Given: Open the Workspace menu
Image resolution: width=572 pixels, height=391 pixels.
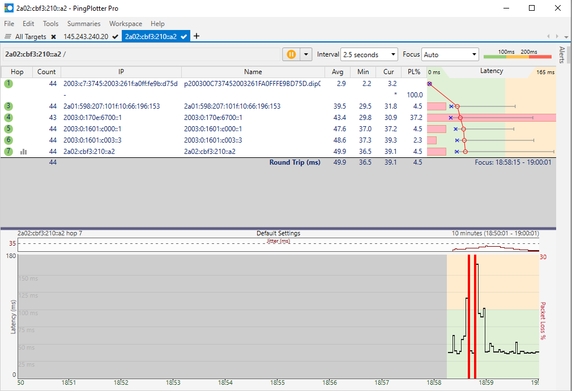Looking at the screenshot, I should click(x=126, y=24).
